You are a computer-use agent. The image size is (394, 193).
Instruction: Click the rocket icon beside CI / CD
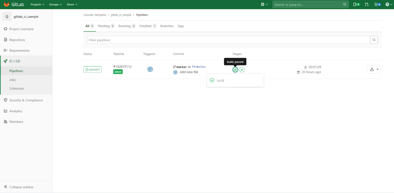5,61
